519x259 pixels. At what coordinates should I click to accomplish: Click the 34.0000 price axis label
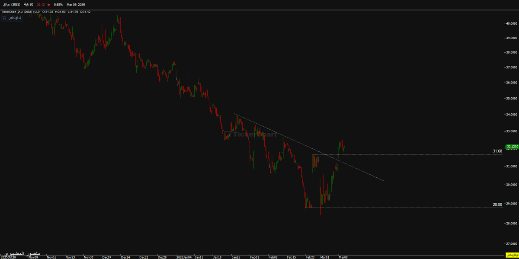pos(511,115)
